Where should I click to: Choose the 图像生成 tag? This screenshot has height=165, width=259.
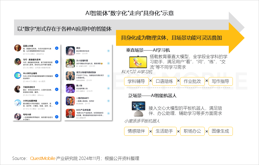coord(220,131)
